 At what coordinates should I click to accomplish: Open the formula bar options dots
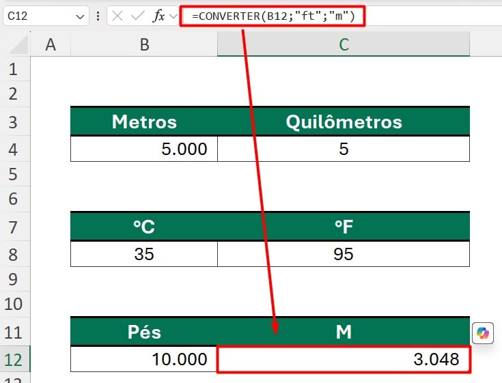(x=98, y=16)
